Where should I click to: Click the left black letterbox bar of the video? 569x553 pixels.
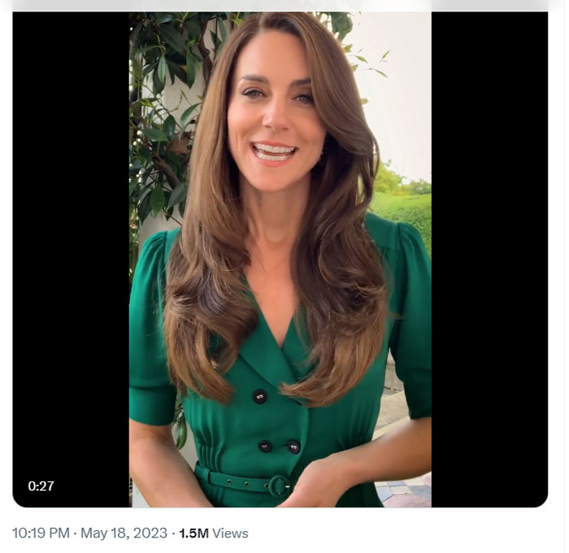click(71, 244)
